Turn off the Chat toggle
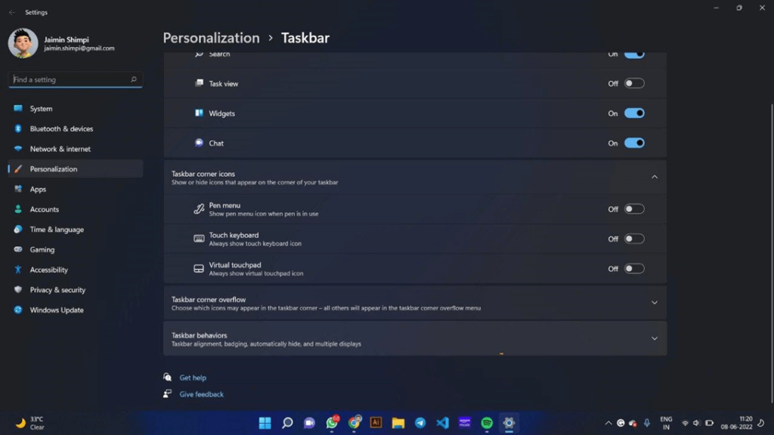The image size is (774, 435). (x=634, y=143)
